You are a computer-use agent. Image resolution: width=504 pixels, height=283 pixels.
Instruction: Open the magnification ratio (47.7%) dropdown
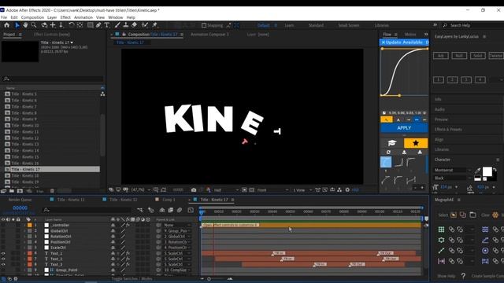coord(140,190)
